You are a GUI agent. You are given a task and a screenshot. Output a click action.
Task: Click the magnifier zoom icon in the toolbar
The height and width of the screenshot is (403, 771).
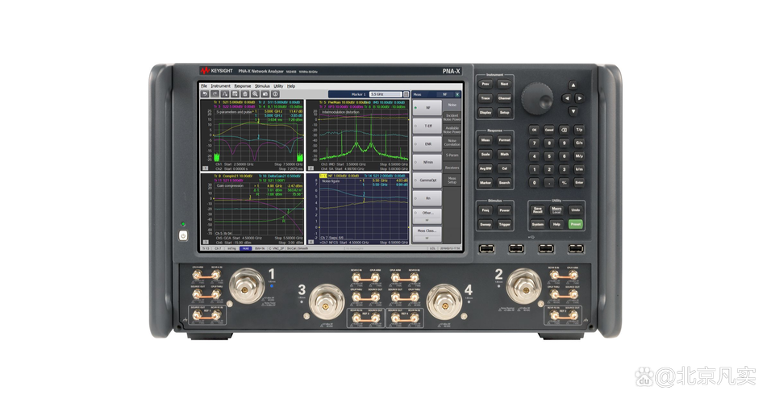[255, 93]
